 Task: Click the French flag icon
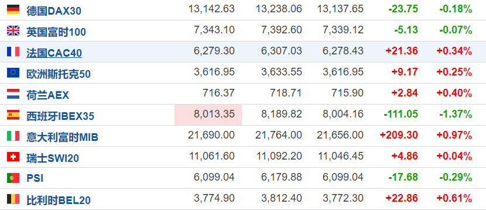13,52
